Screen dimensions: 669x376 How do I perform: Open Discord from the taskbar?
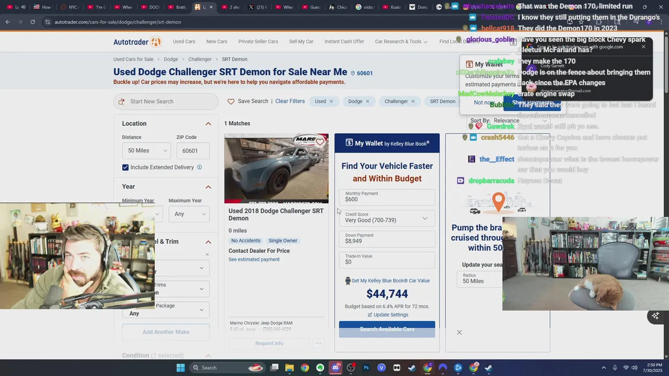pos(336,368)
